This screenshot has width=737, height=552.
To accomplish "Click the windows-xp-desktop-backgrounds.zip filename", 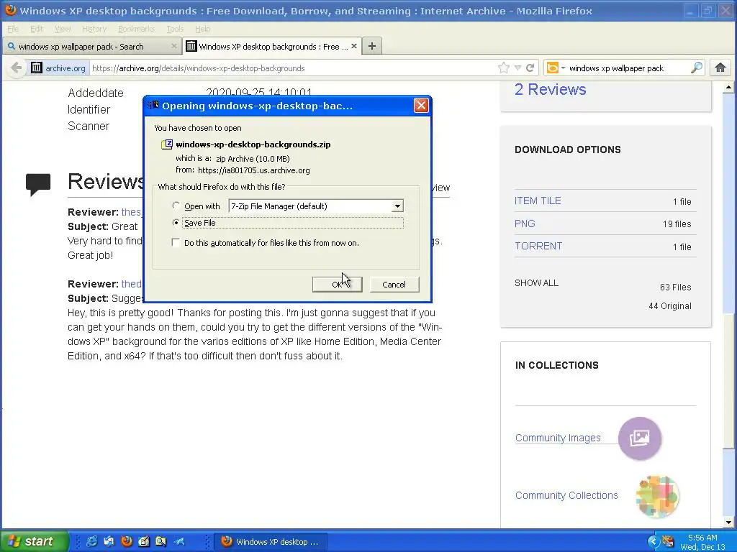I will click(253, 144).
